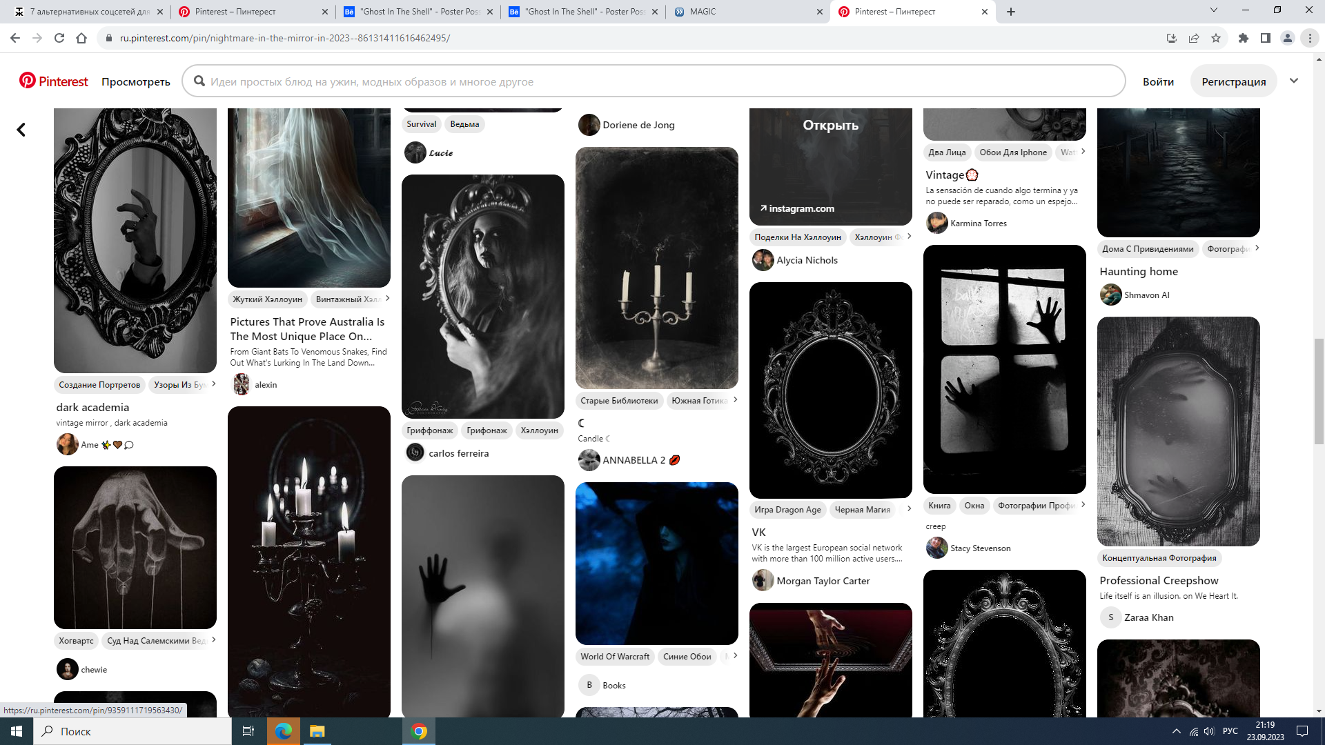Click the Войти login button
The height and width of the screenshot is (745, 1325).
1158,81
